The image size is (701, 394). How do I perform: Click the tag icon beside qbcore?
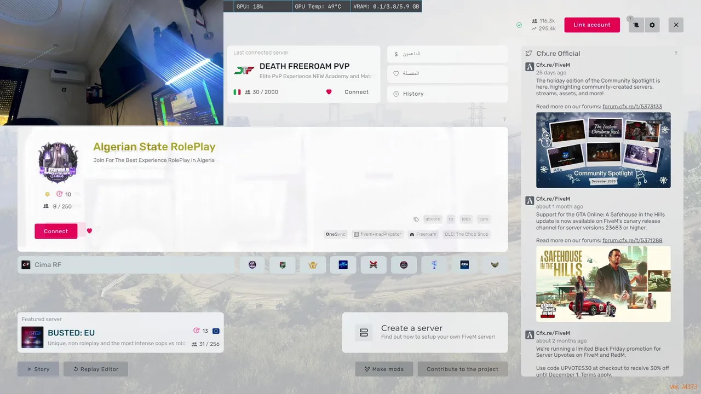point(416,219)
